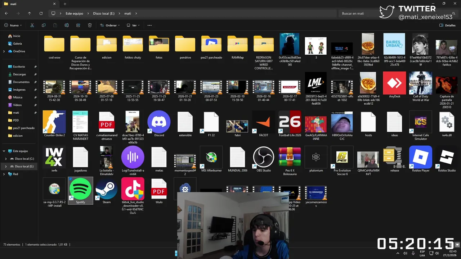Expand the OneDrive tree node

[4, 51]
